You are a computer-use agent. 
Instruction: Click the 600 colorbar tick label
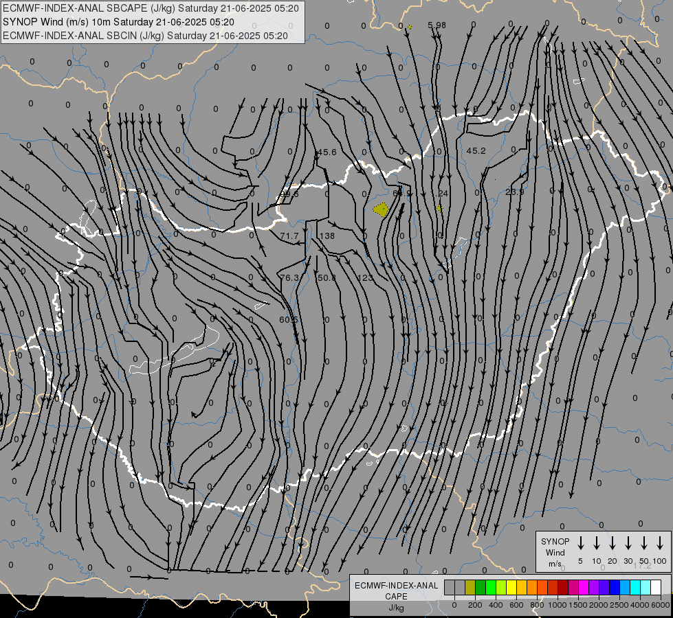(516, 605)
